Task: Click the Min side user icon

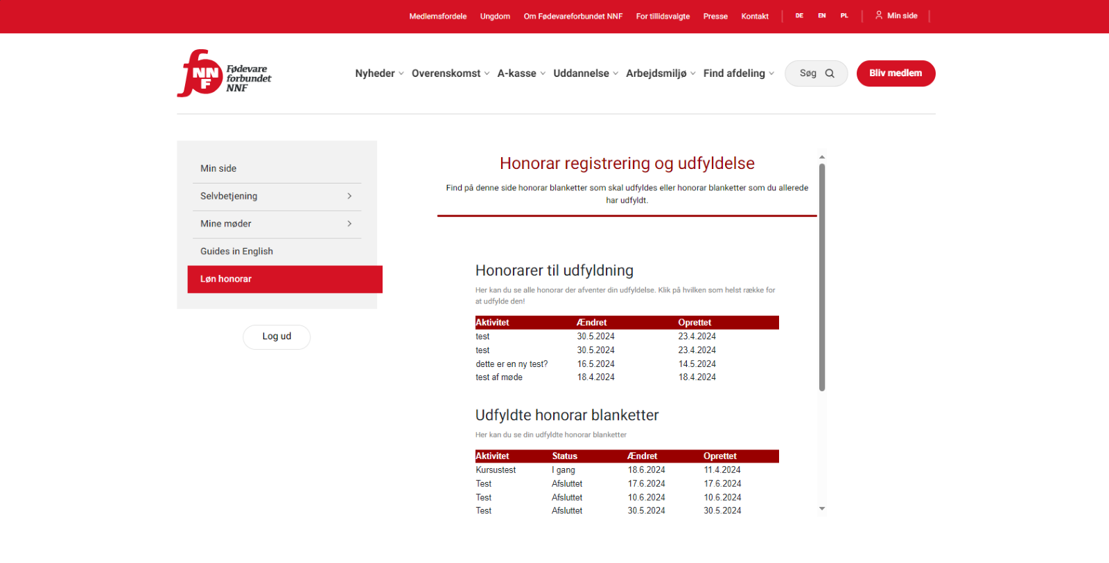Action: [879, 15]
